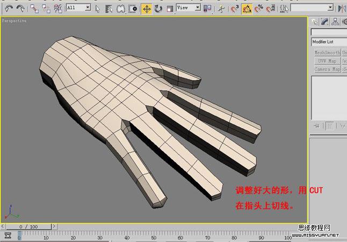347x242 pixels.
Task: Toggle the Percent Snap button
Action: [x=258, y=9]
